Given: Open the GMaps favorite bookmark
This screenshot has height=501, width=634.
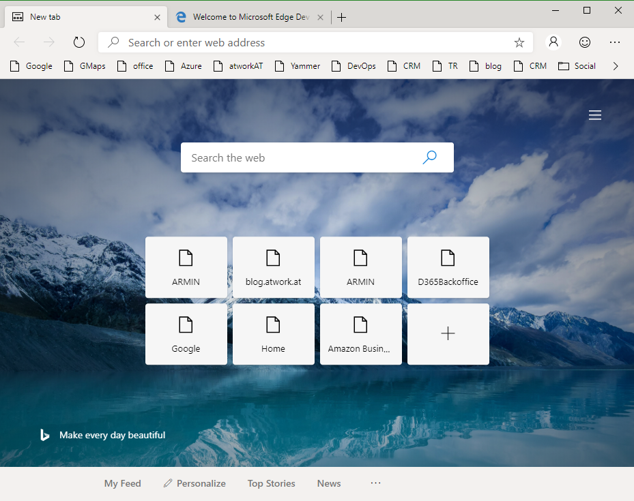Looking at the screenshot, I should (x=85, y=66).
